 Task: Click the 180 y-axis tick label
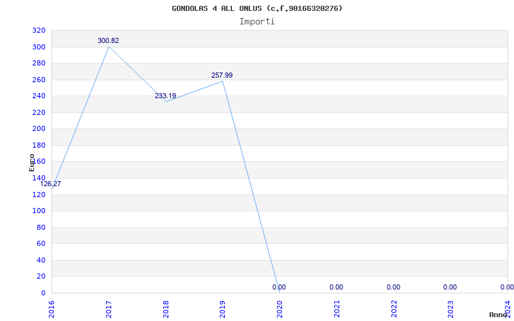tap(39, 146)
